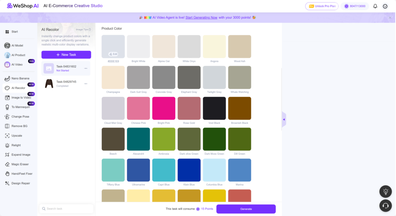The width and height of the screenshot is (396, 216).
Task: Pick the Dark Moss Green swatch
Action: 214,139
